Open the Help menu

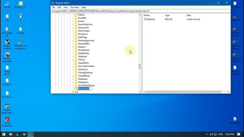coord(83,7)
